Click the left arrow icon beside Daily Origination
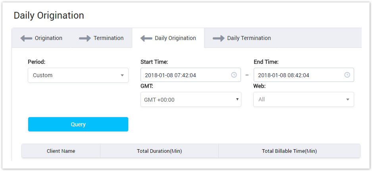 tap(146, 38)
